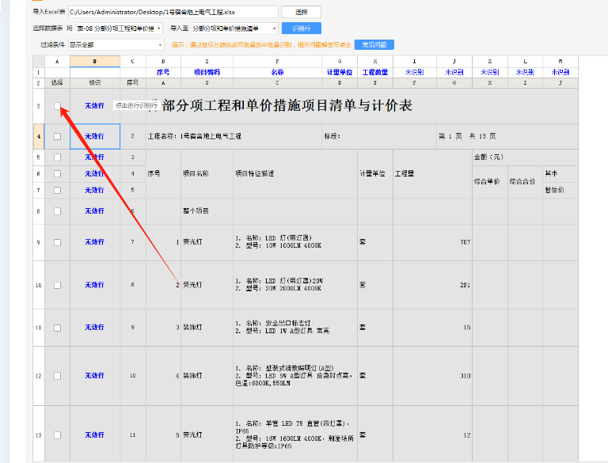Click 无效行 in row 13 (quantity 12)
Viewport: 608px width, 463px height.
[x=95, y=435]
